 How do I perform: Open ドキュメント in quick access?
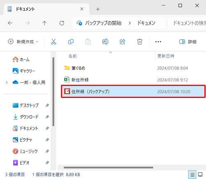(26, 128)
